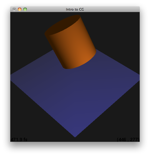Click the 471.9 fs frame rate readout

(x=19, y=139)
